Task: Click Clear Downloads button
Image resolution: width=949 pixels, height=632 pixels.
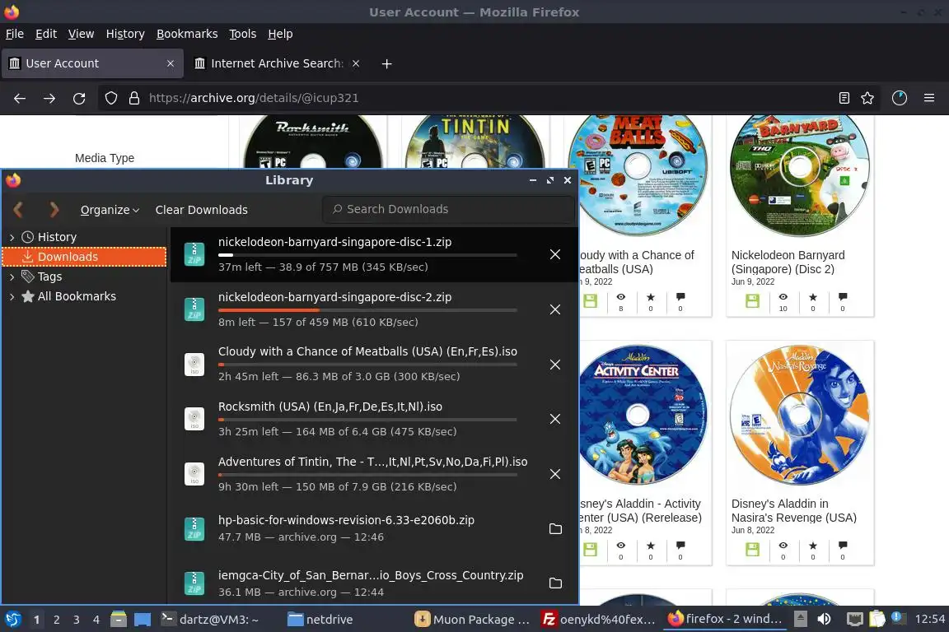Action: coord(202,210)
